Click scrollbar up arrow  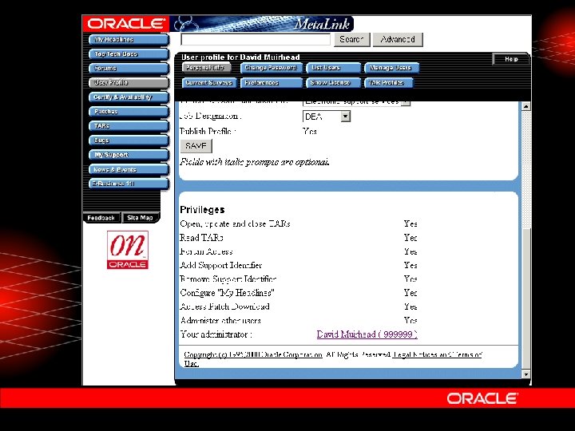pyautogui.click(x=525, y=107)
